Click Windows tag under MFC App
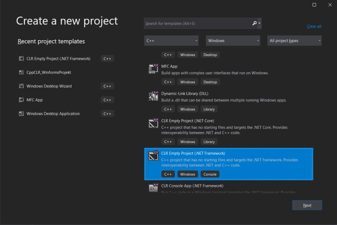This screenshot has height=225, width=337. click(x=187, y=82)
